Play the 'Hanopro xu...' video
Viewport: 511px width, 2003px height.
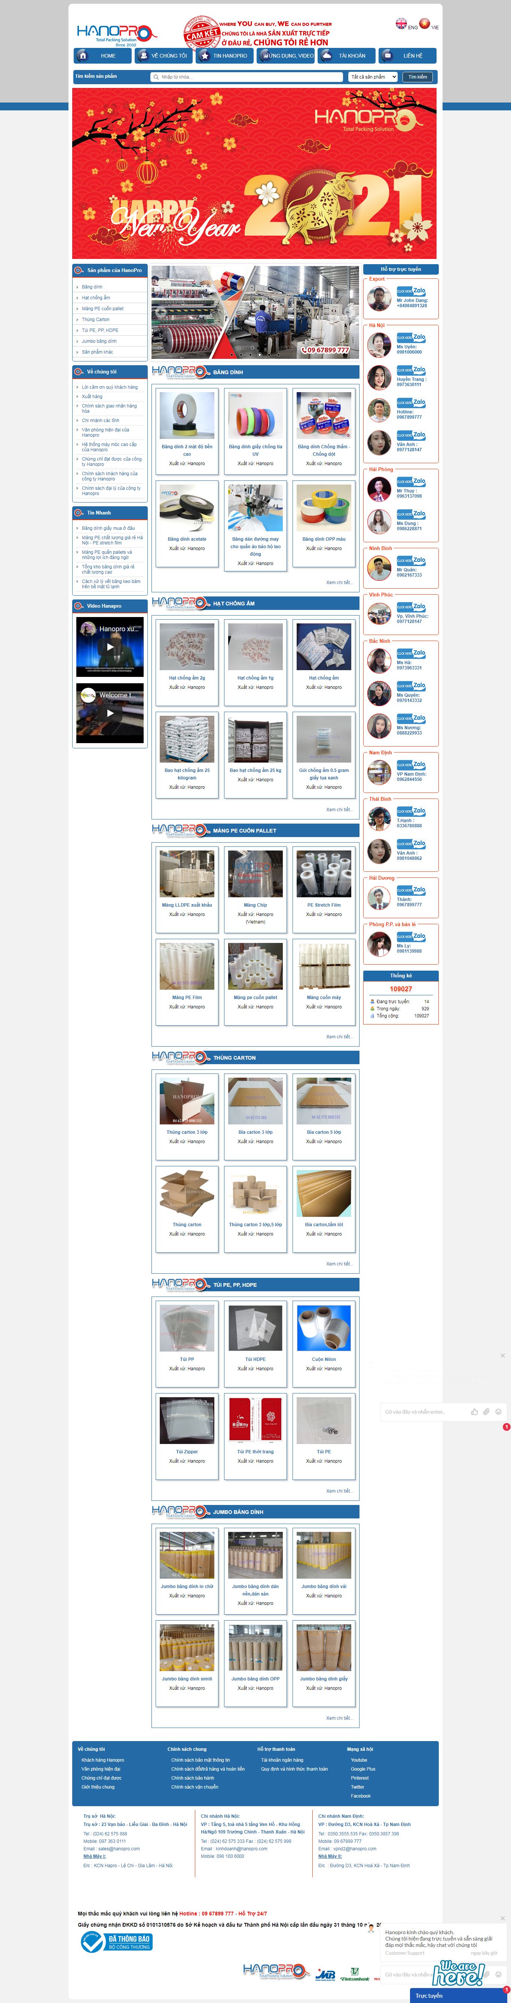tap(110, 647)
